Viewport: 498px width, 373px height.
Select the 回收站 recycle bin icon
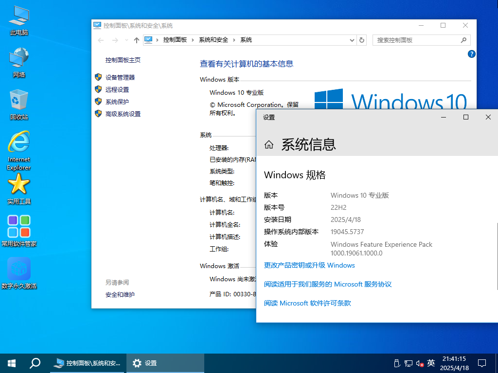click(x=19, y=105)
